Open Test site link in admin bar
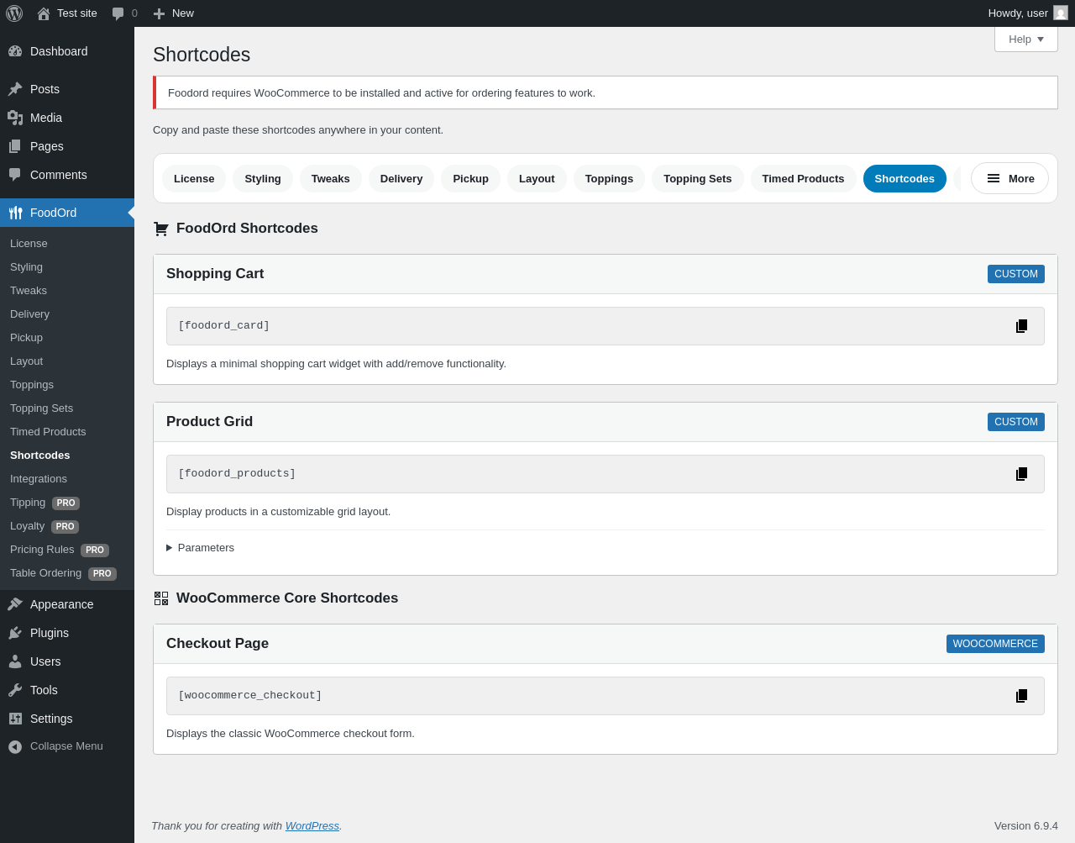Viewport: 1075px width, 843px height. (67, 13)
